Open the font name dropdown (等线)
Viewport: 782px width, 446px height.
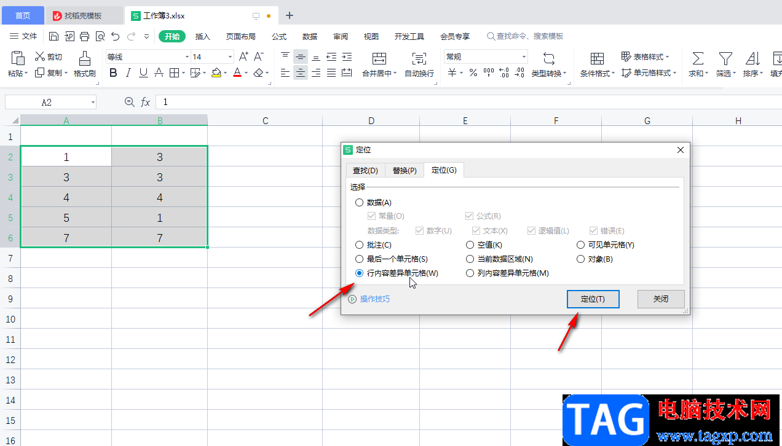[188, 57]
